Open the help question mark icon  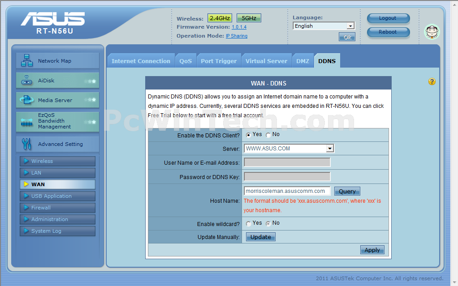432,81
